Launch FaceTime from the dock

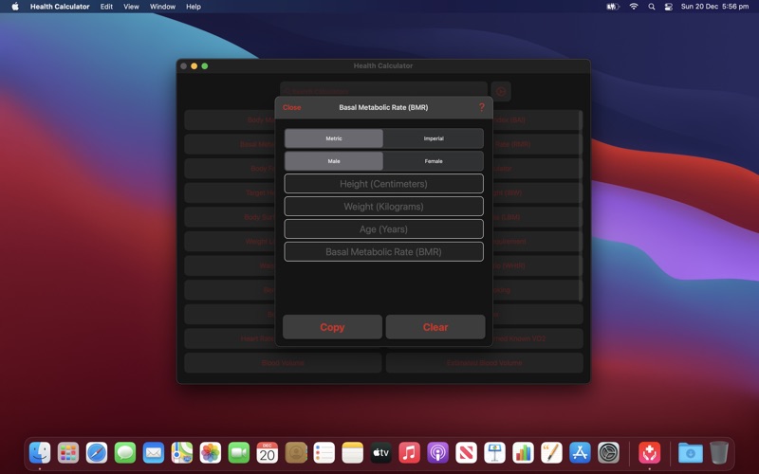click(239, 453)
